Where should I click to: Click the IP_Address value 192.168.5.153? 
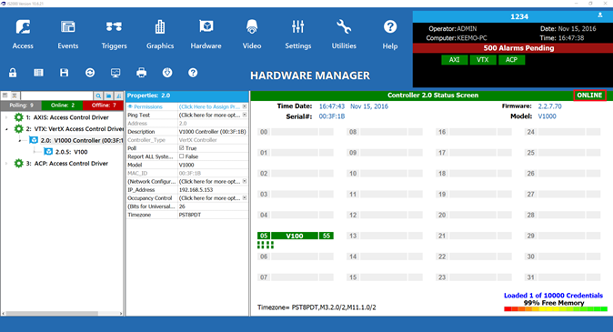pos(196,190)
